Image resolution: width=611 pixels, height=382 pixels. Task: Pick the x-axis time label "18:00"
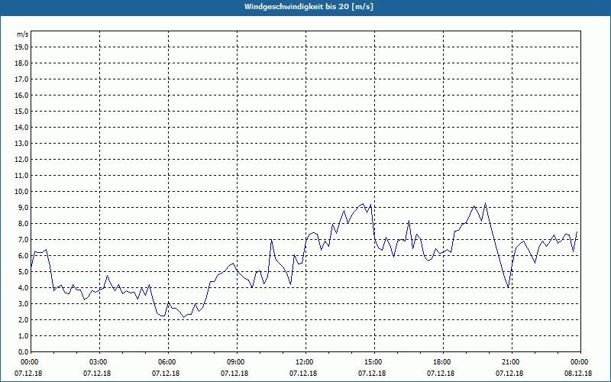(x=442, y=362)
